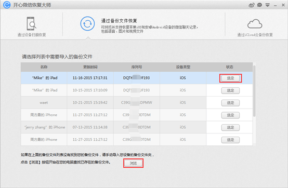The width and height of the screenshot is (288, 188).
Task: Select the 10-15-2015 Mike iPad backup
Action: click(x=230, y=90)
